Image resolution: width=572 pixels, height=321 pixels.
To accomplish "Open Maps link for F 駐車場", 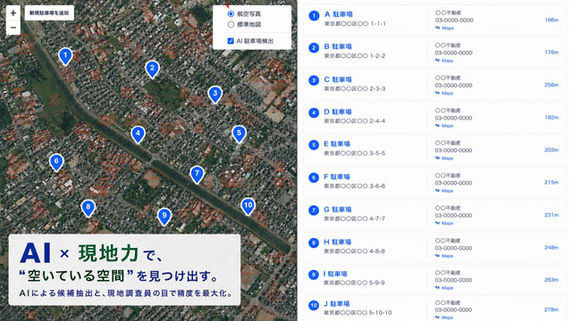I will tap(444, 191).
